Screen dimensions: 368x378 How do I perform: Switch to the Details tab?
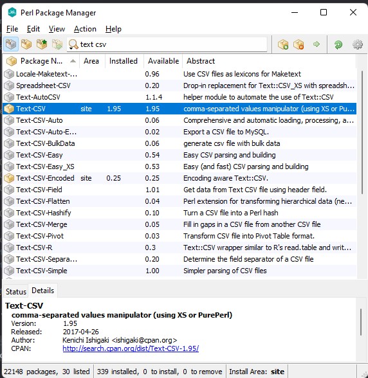click(42, 291)
